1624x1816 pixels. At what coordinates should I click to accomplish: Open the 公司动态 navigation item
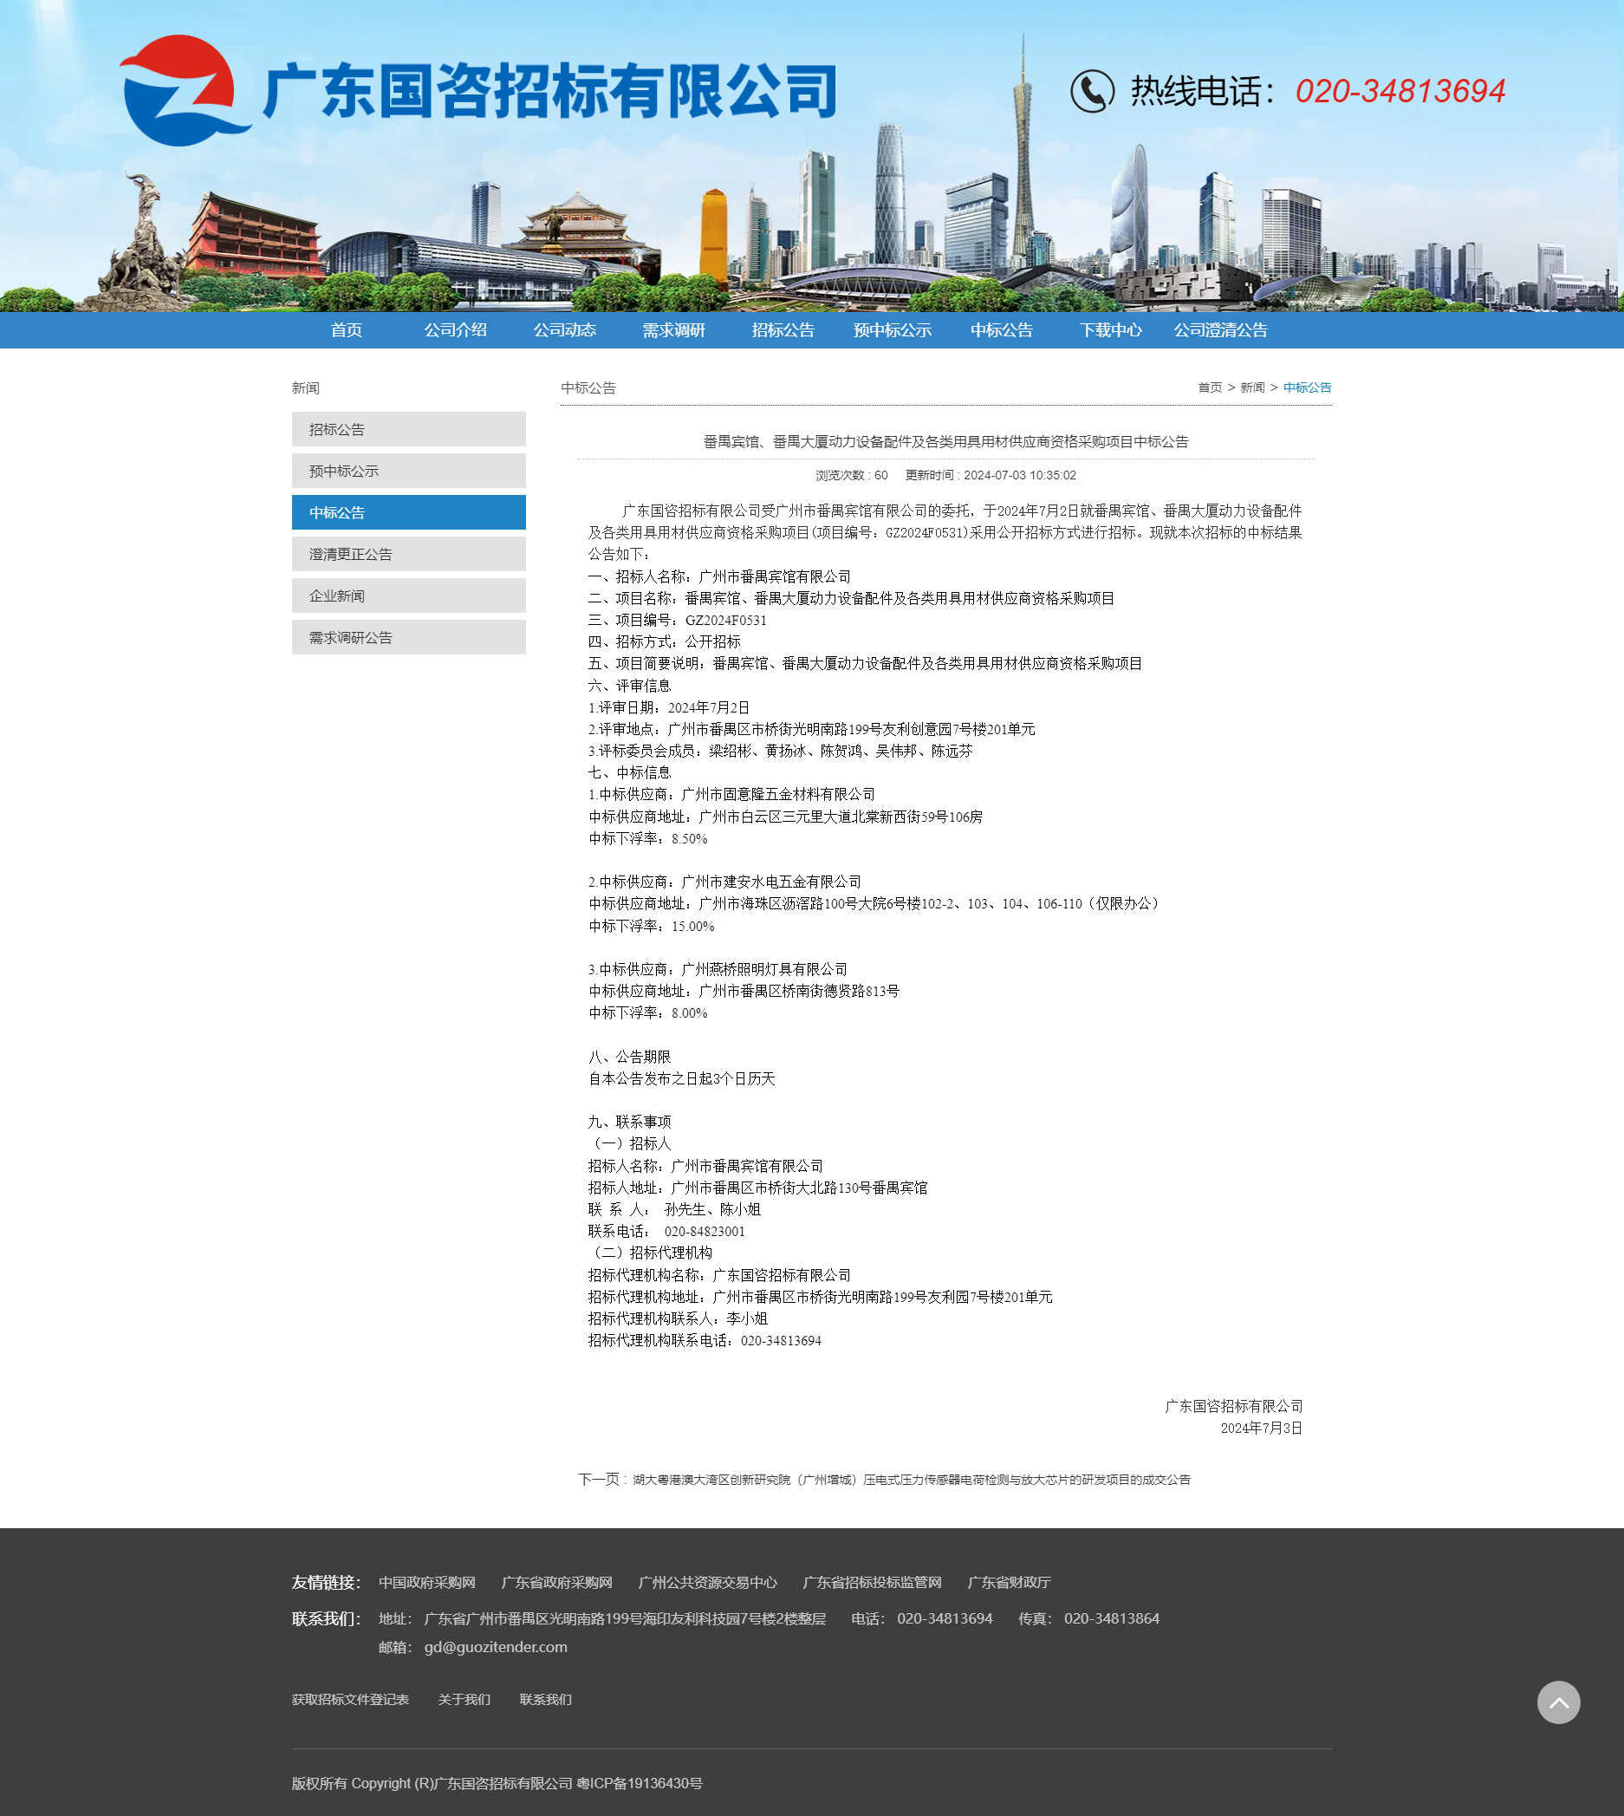click(x=565, y=330)
